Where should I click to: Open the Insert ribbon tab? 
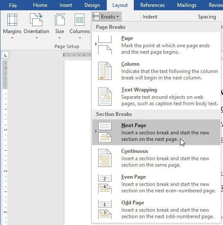[x=66, y=5]
